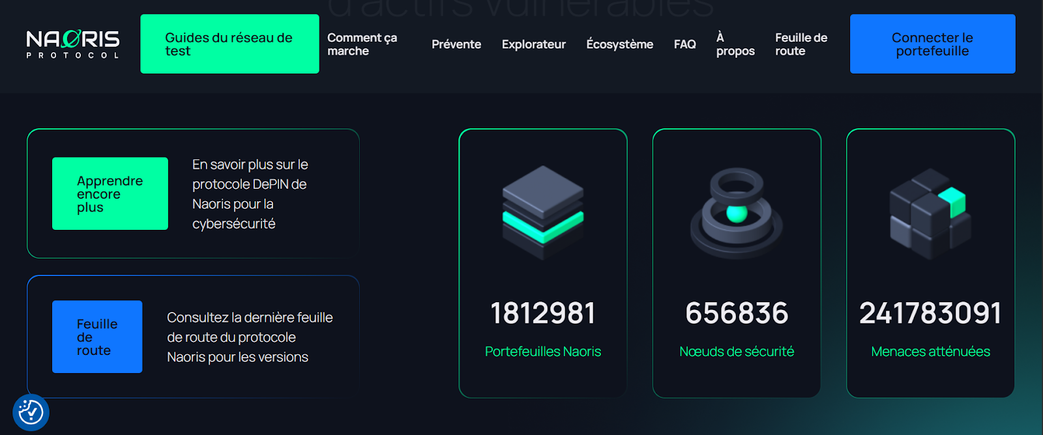Open Comment ça marche menu item
The image size is (1043, 435).
tap(362, 44)
